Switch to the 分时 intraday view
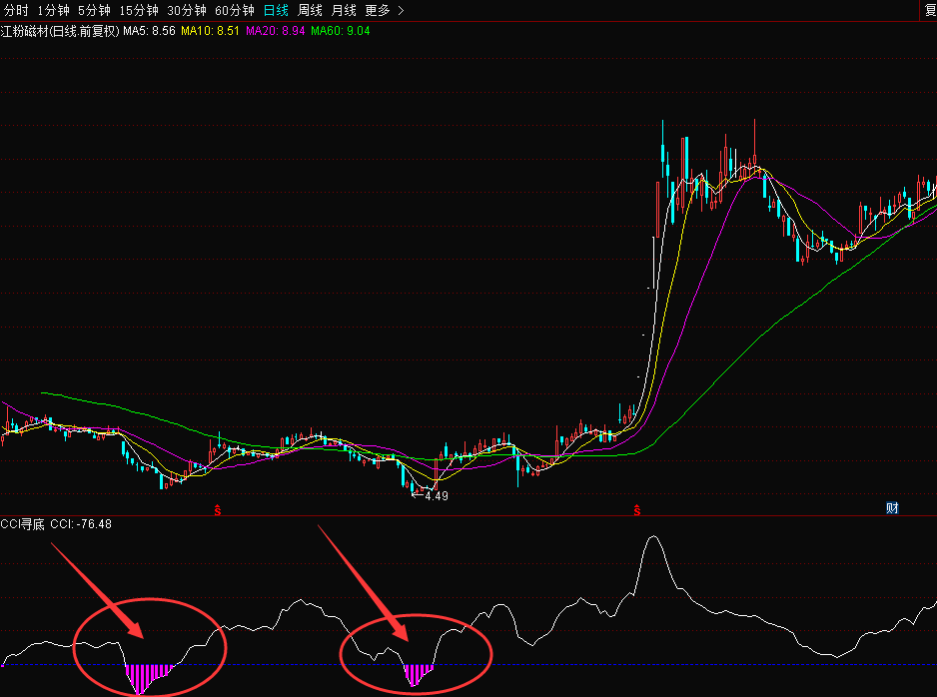937x697 pixels. pos(16,10)
